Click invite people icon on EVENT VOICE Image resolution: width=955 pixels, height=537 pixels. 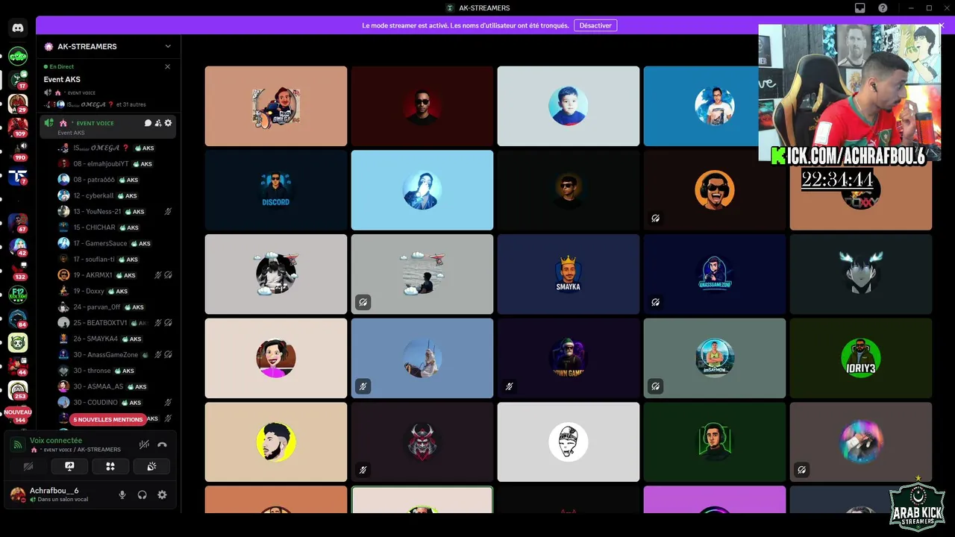[x=158, y=123]
